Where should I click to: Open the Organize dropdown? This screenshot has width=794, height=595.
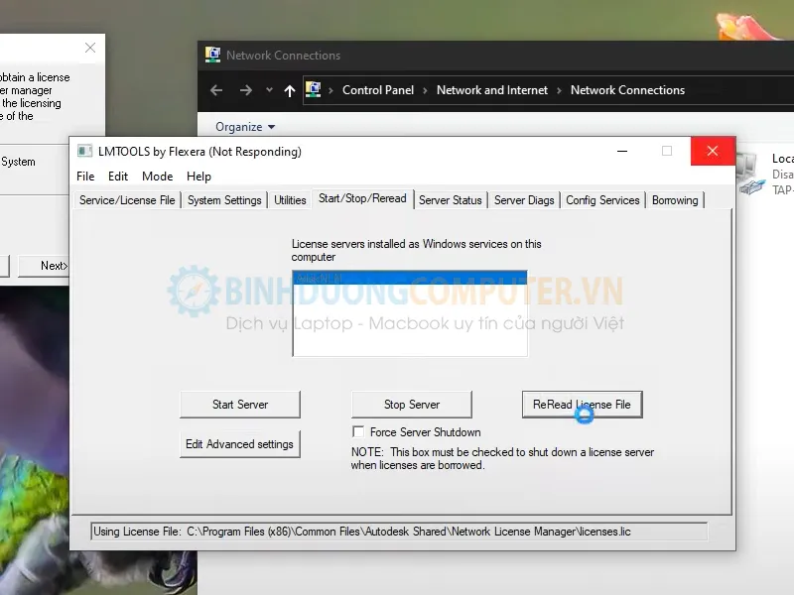click(244, 127)
